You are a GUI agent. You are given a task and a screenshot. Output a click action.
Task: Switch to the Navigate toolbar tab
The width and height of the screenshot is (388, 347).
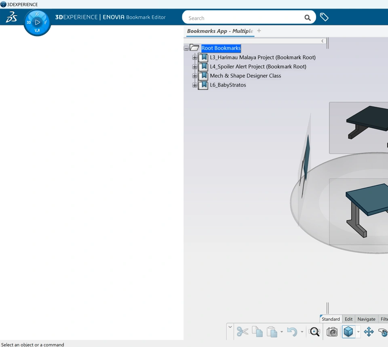pyautogui.click(x=366, y=319)
